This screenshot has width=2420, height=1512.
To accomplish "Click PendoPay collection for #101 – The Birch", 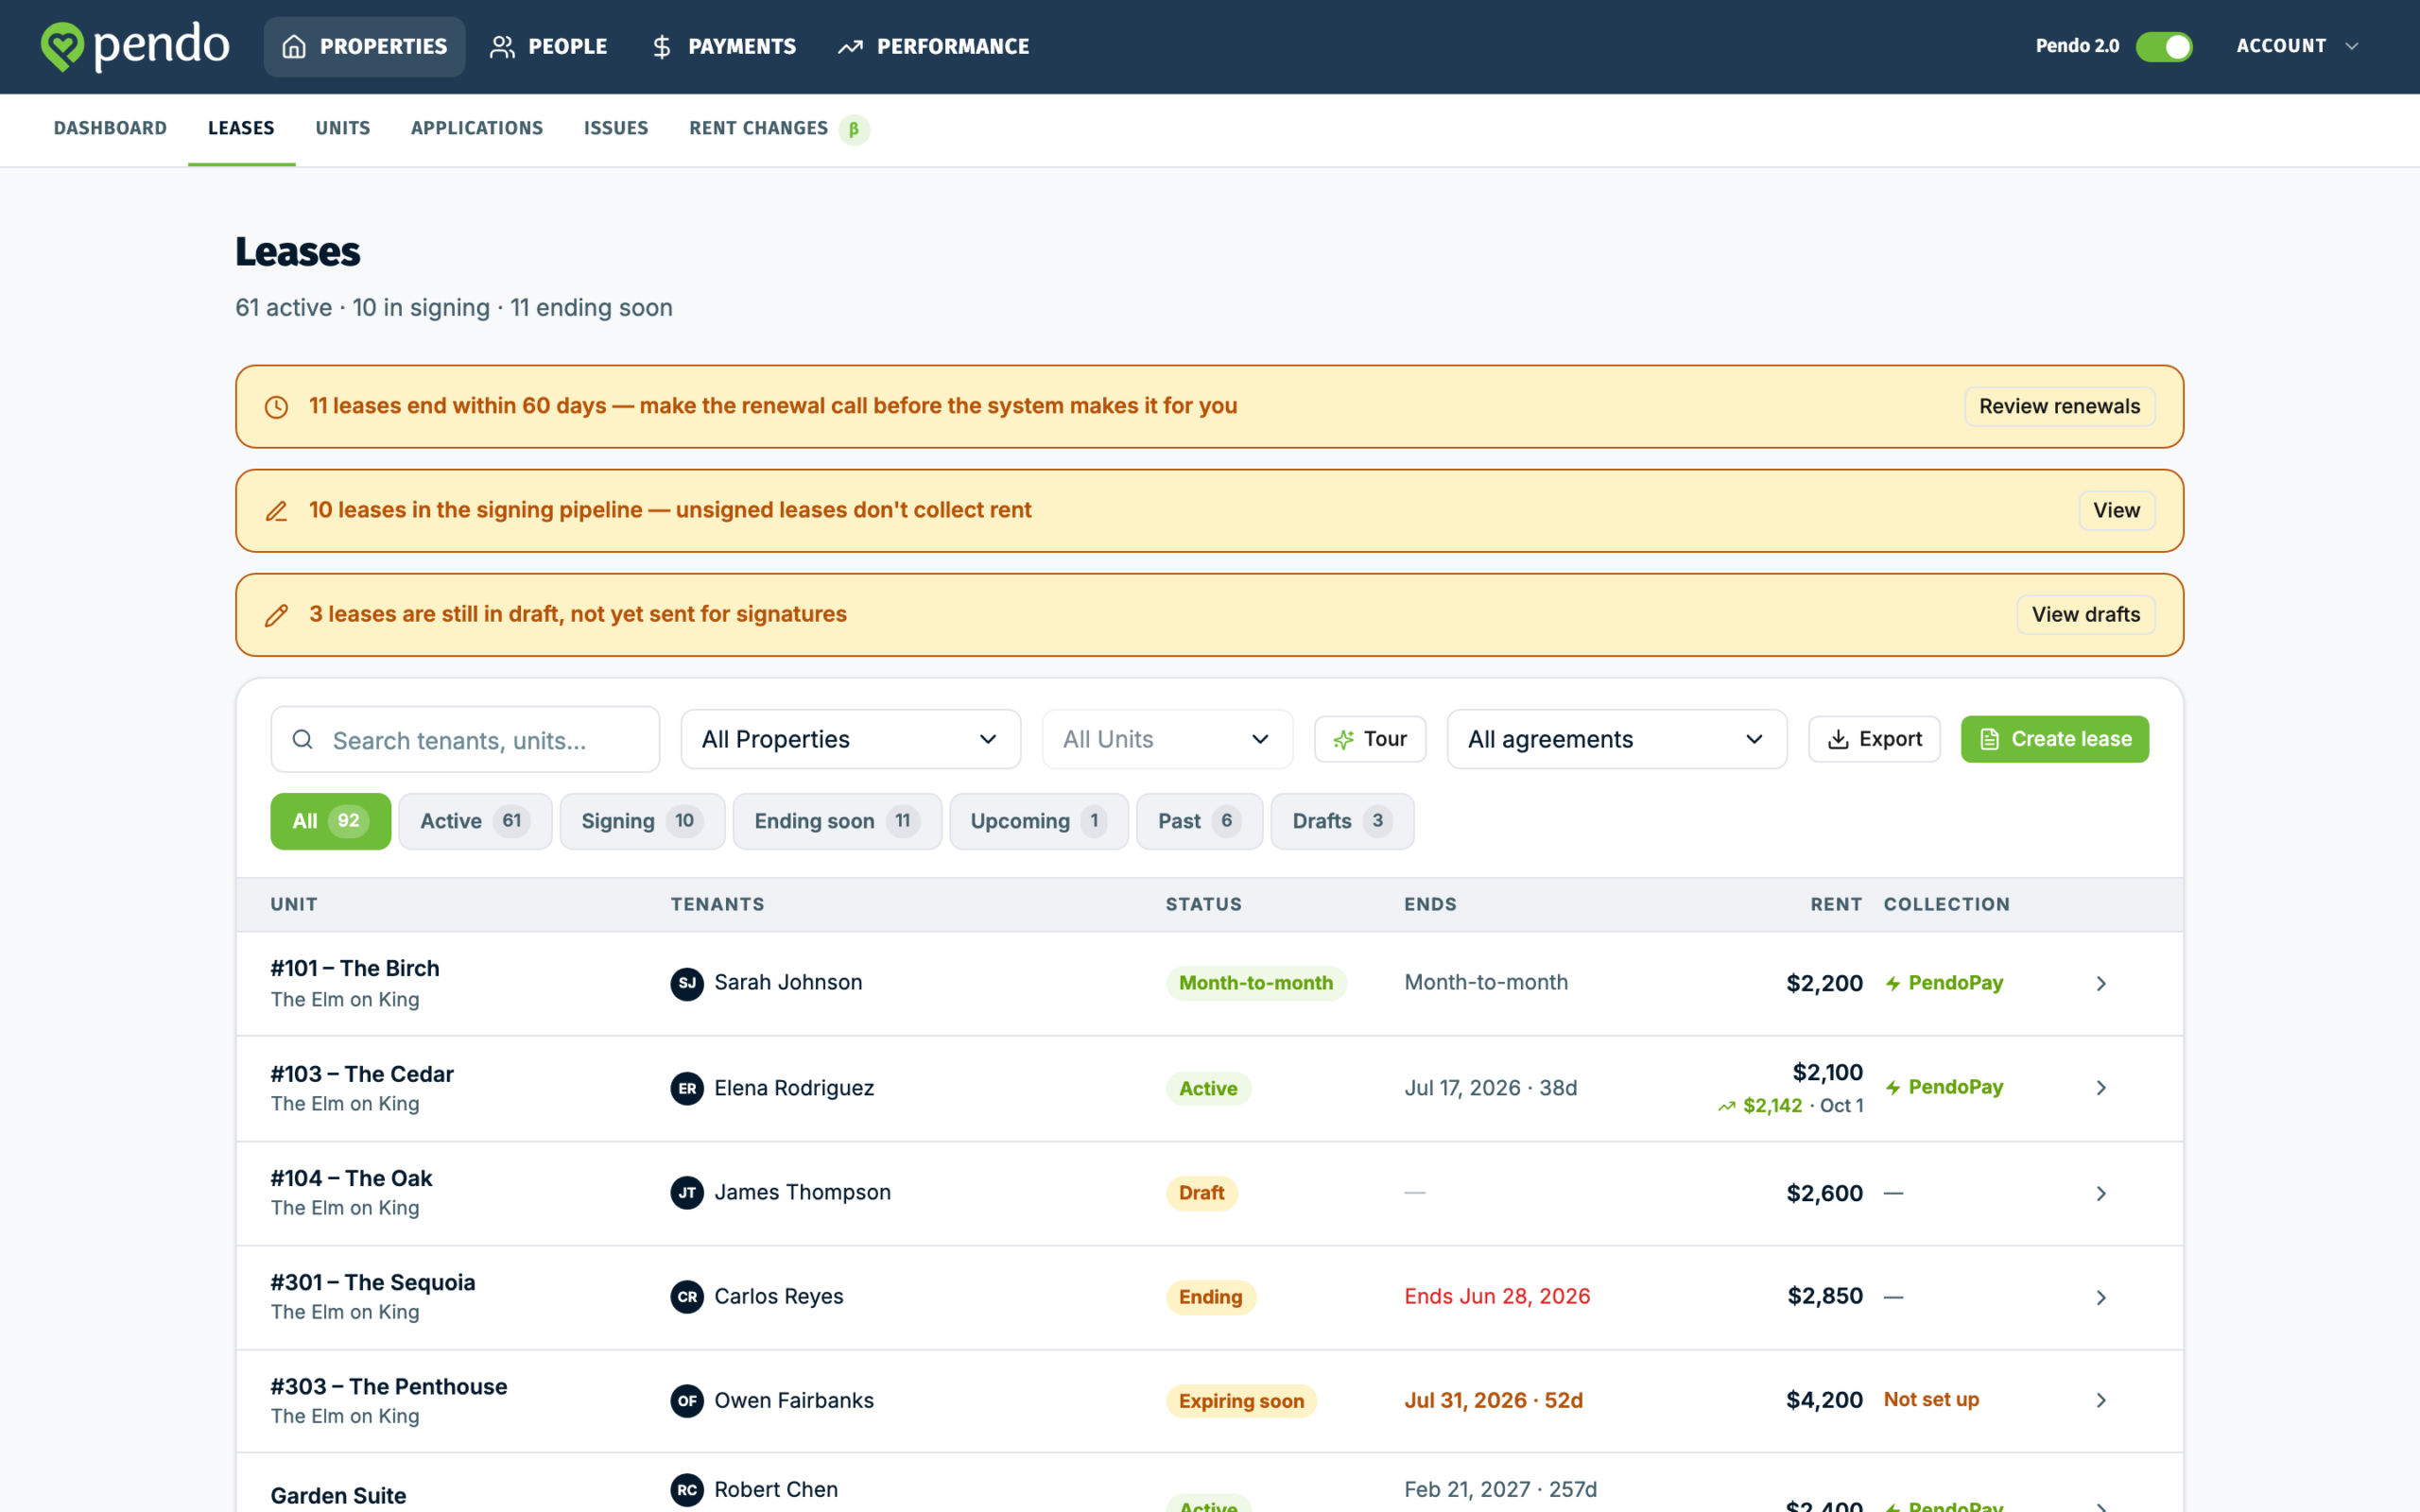I will 1944,983.
